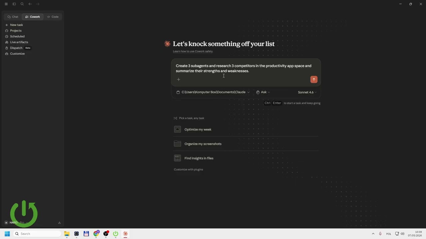Shuffle suggestions via Pick a task, any task

[189, 118]
